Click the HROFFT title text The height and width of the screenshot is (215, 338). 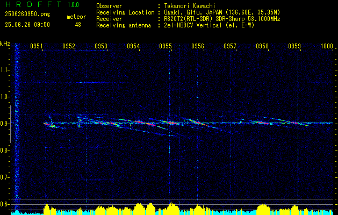click(33, 4)
